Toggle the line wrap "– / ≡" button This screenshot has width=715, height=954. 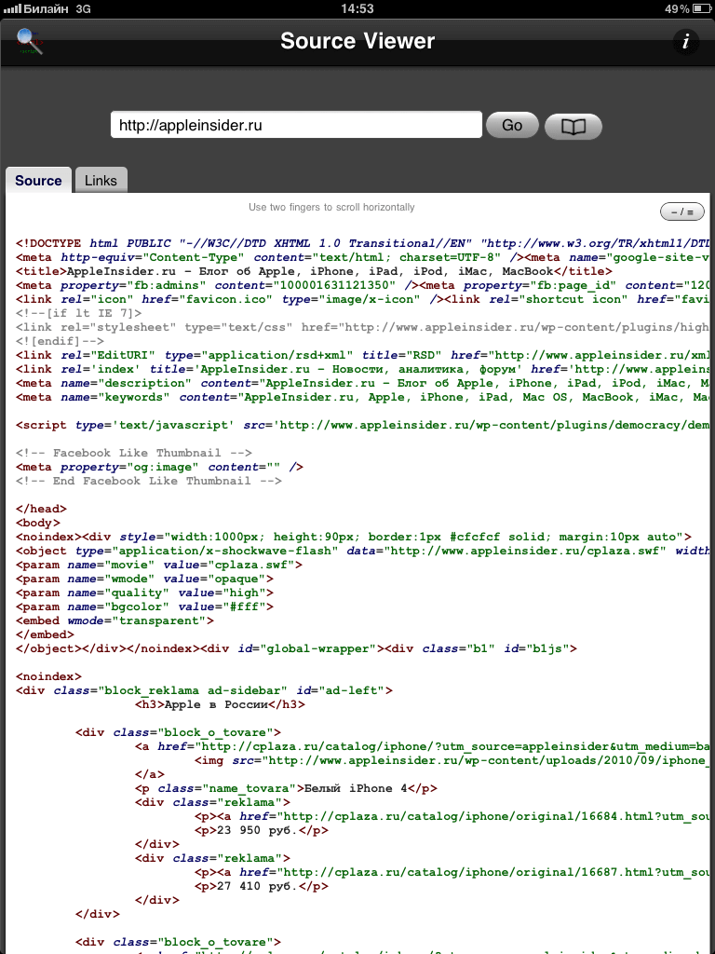pos(681,211)
